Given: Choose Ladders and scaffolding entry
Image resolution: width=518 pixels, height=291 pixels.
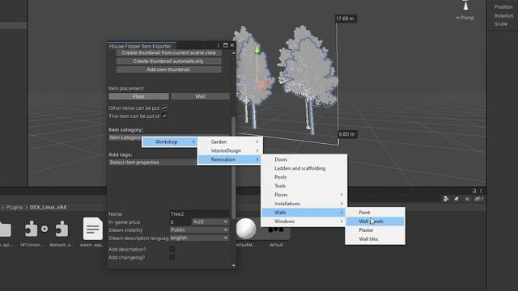Looking at the screenshot, I should click(304, 168).
